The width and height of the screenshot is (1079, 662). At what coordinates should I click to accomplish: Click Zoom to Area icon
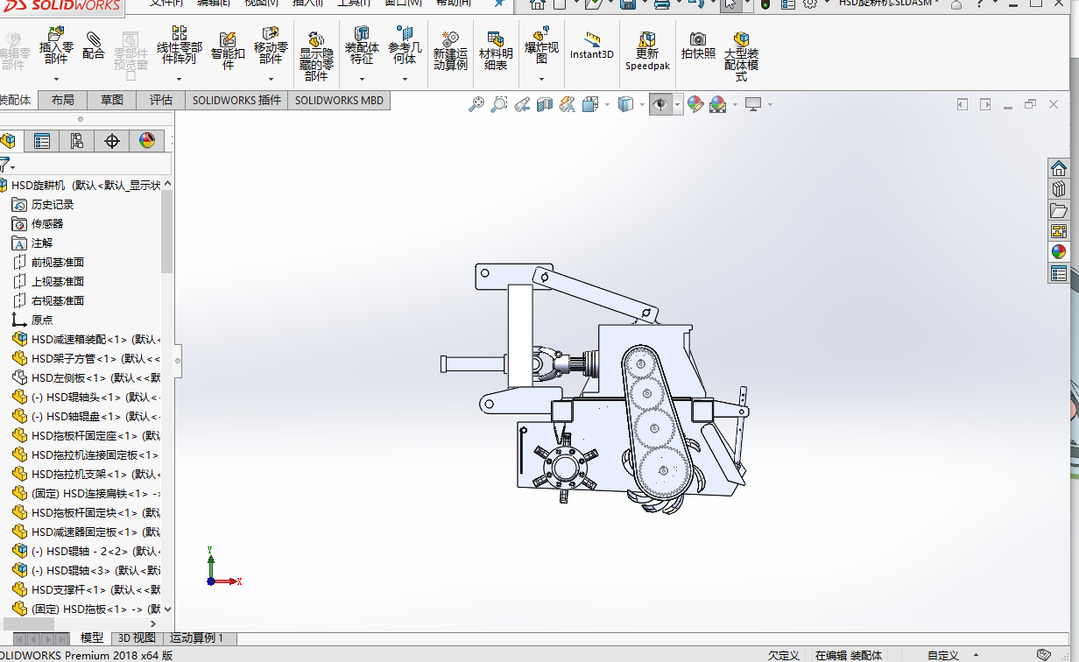[x=498, y=104]
